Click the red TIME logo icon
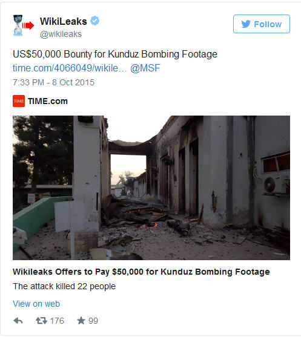The width and height of the screenshot is (301, 337). [x=19, y=101]
